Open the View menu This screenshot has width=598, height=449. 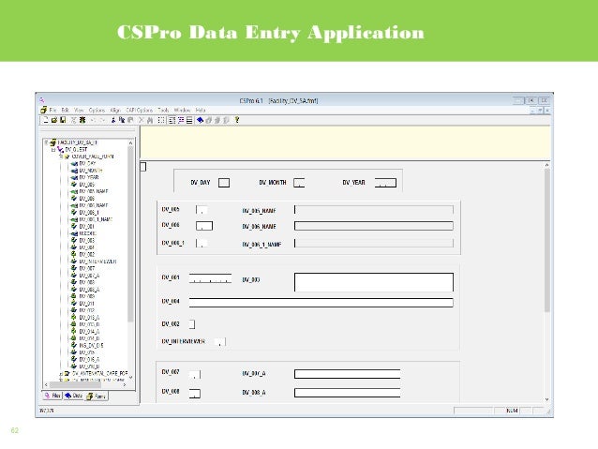(x=79, y=111)
